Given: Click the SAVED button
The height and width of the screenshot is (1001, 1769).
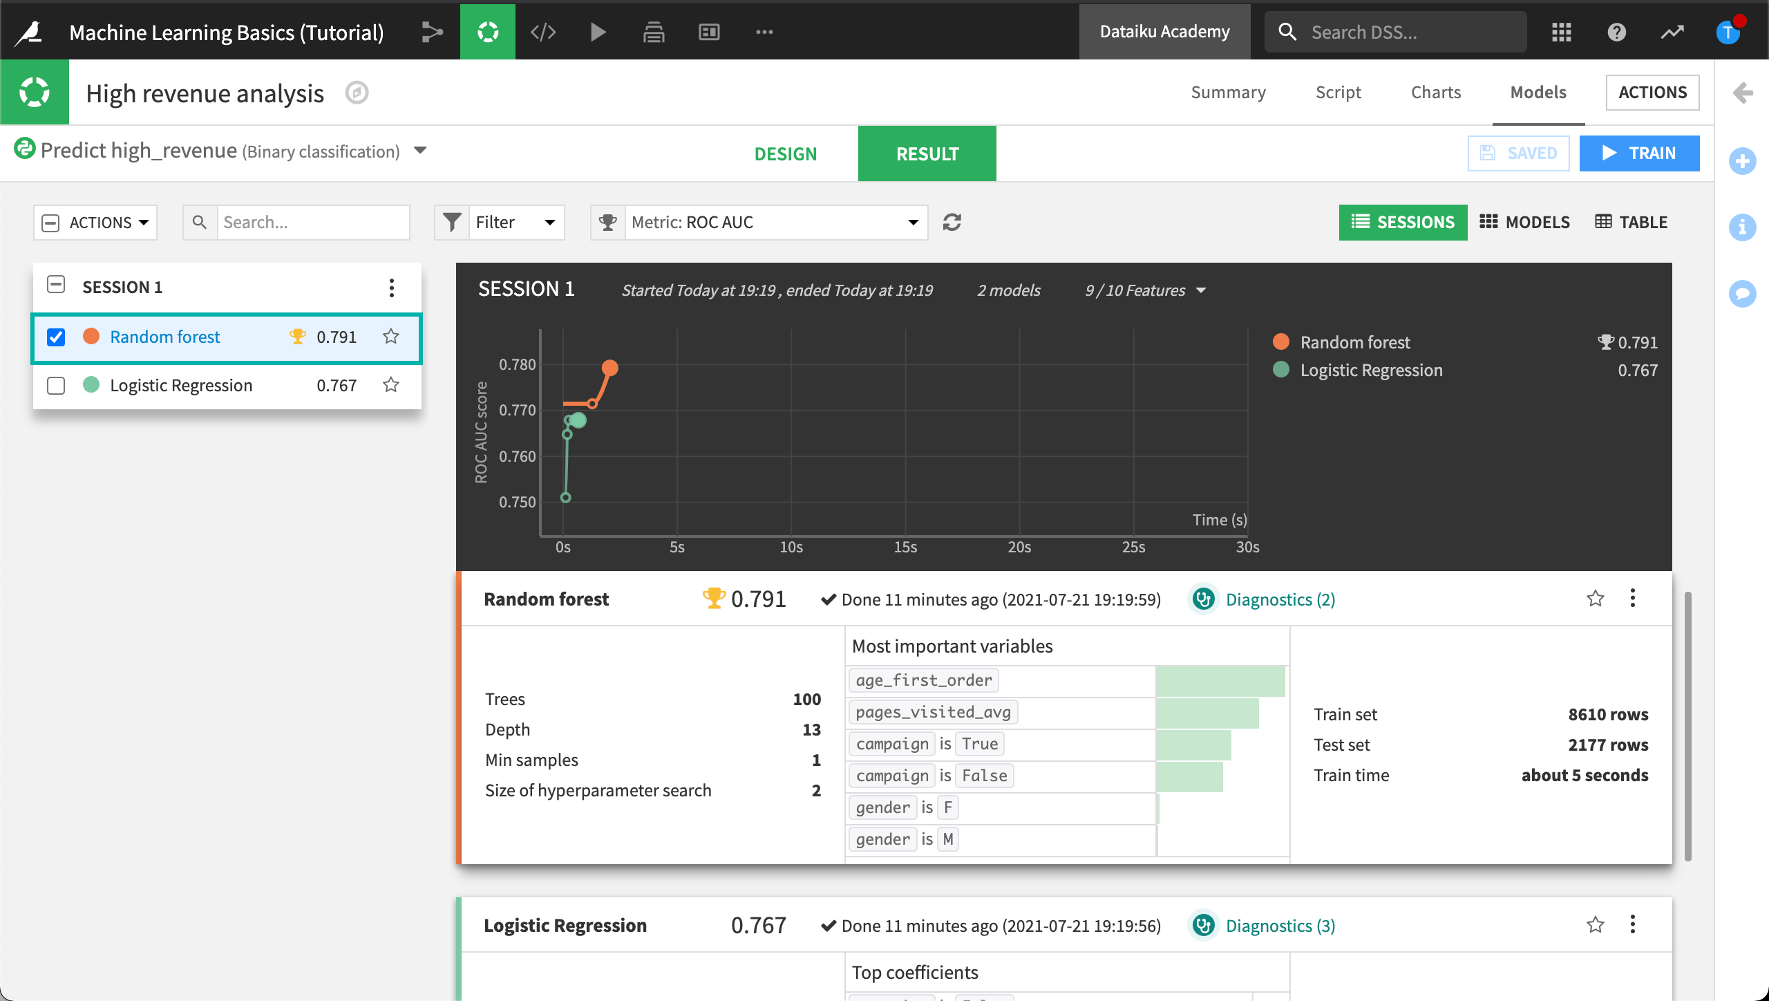Looking at the screenshot, I should (x=1519, y=153).
